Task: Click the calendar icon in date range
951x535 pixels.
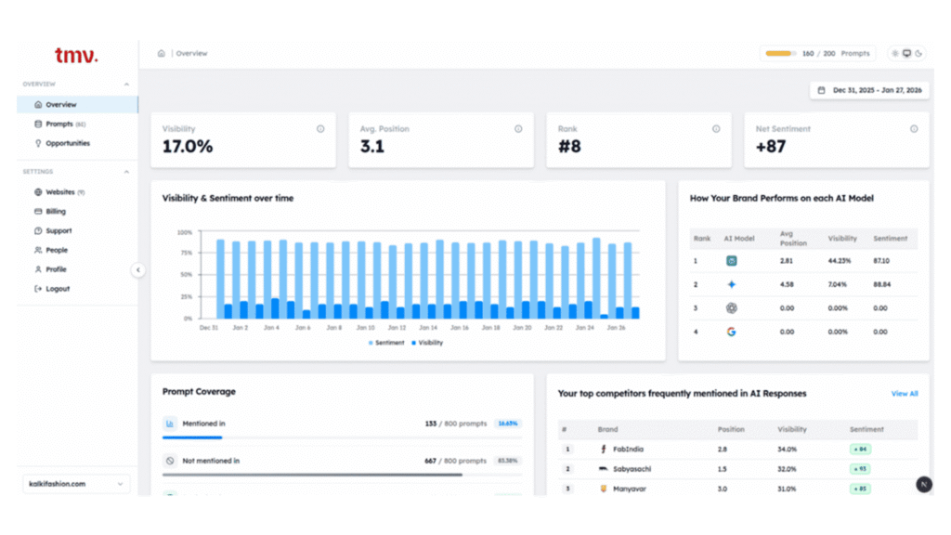Action: click(821, 90)
